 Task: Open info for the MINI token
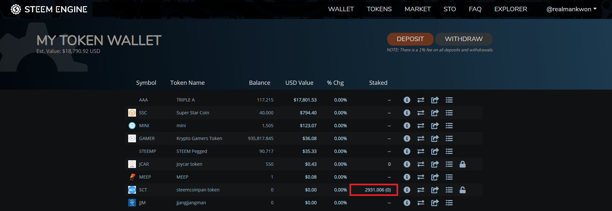pyautogui.click(x=407, y=126)
